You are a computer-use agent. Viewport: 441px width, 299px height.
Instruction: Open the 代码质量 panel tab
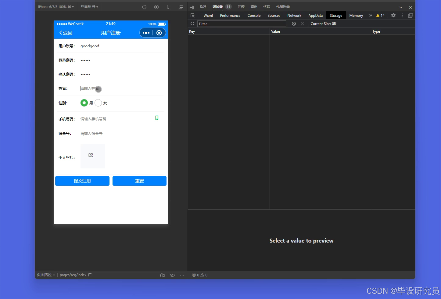(x=283, y=7)
